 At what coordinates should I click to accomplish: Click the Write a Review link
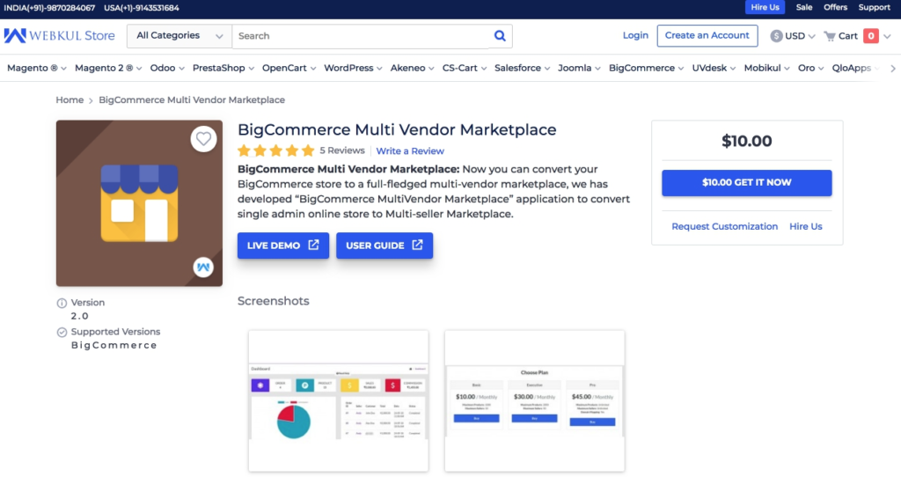pyautogui.click(x=410, y=151)
